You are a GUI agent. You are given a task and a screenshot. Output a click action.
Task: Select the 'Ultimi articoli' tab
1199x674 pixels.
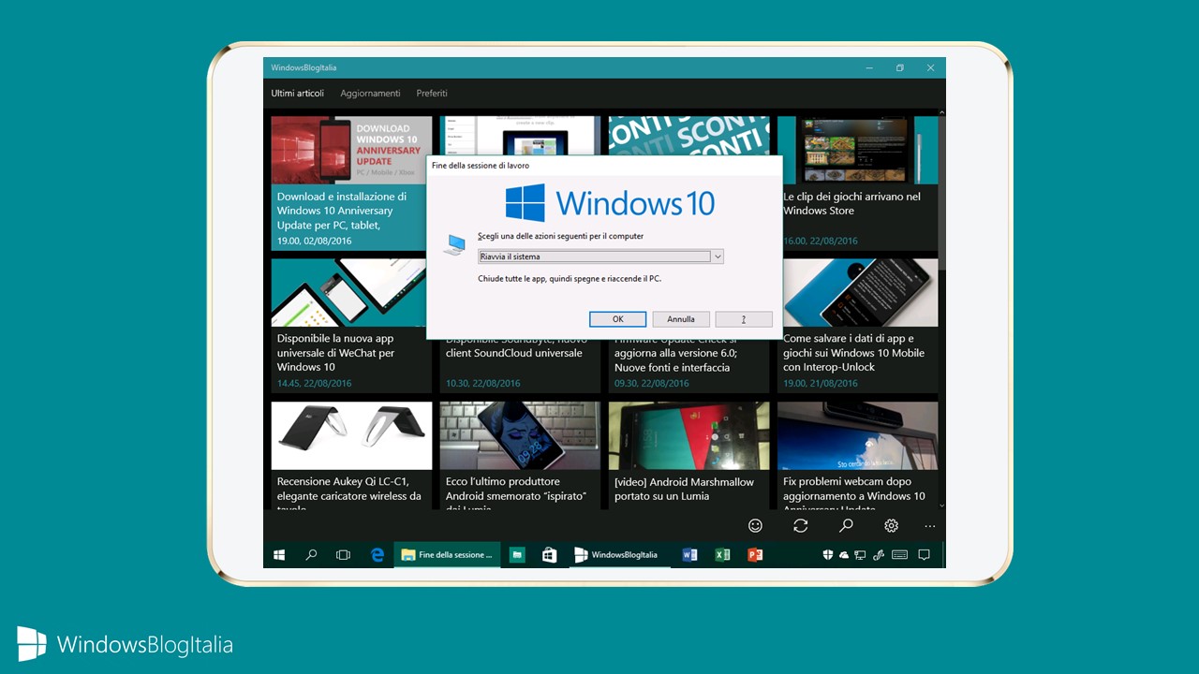298,94
